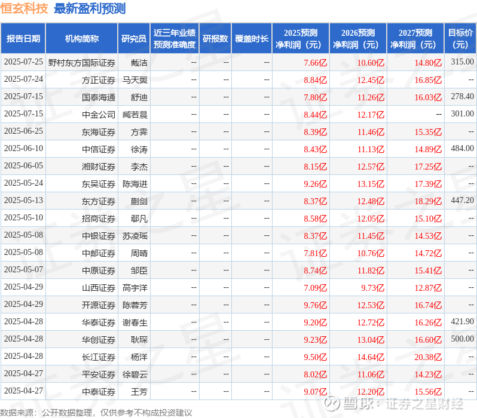Click the 报告日期 column header
Image resolution: width=477 pixels, height=418 pixels.
coord(23,38)
